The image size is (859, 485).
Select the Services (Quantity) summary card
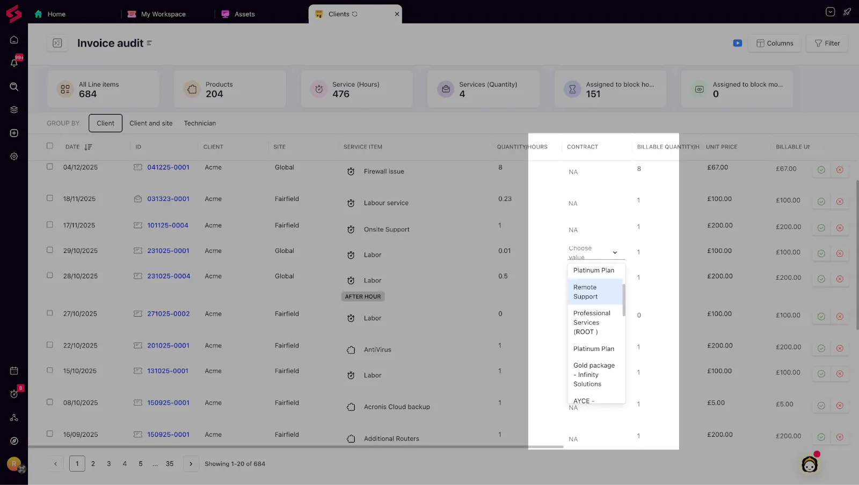click(483, 89)
